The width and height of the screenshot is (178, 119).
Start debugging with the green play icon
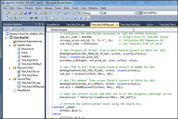79,13
